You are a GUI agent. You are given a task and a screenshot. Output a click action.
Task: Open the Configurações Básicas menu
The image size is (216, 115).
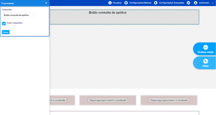(x=140, y=3)
